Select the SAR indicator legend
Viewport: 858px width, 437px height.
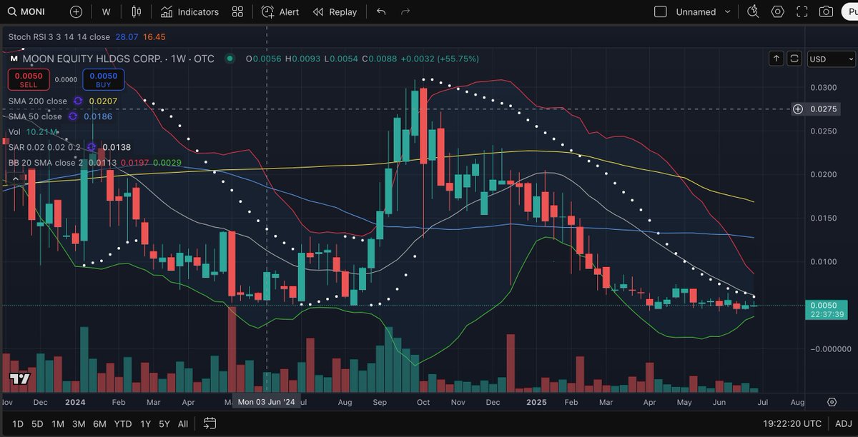(44, 147)
